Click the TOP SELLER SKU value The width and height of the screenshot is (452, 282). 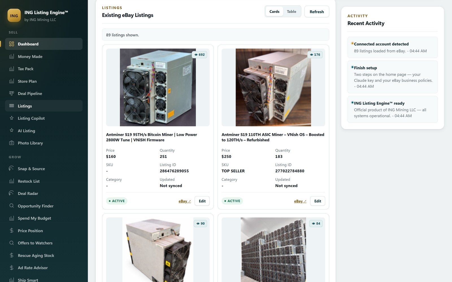point(233,171)
